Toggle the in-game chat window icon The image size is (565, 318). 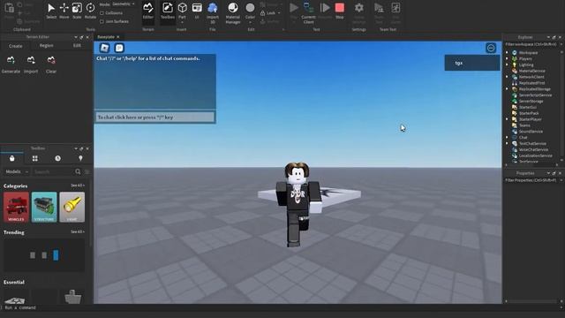click(119, 48)
